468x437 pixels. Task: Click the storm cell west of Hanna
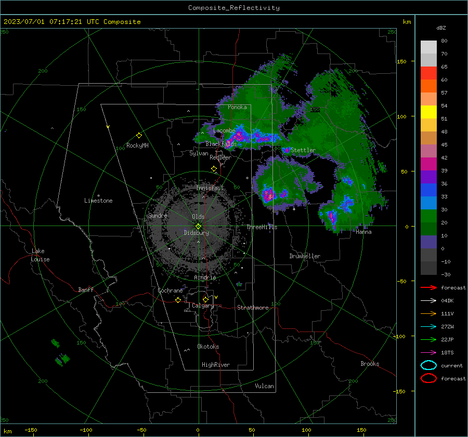332,217
